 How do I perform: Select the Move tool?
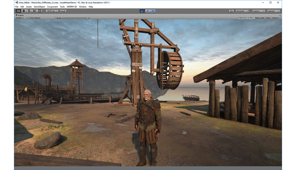tap(24, 11)
